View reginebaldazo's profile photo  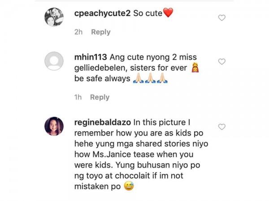click(x=54, y=126)
